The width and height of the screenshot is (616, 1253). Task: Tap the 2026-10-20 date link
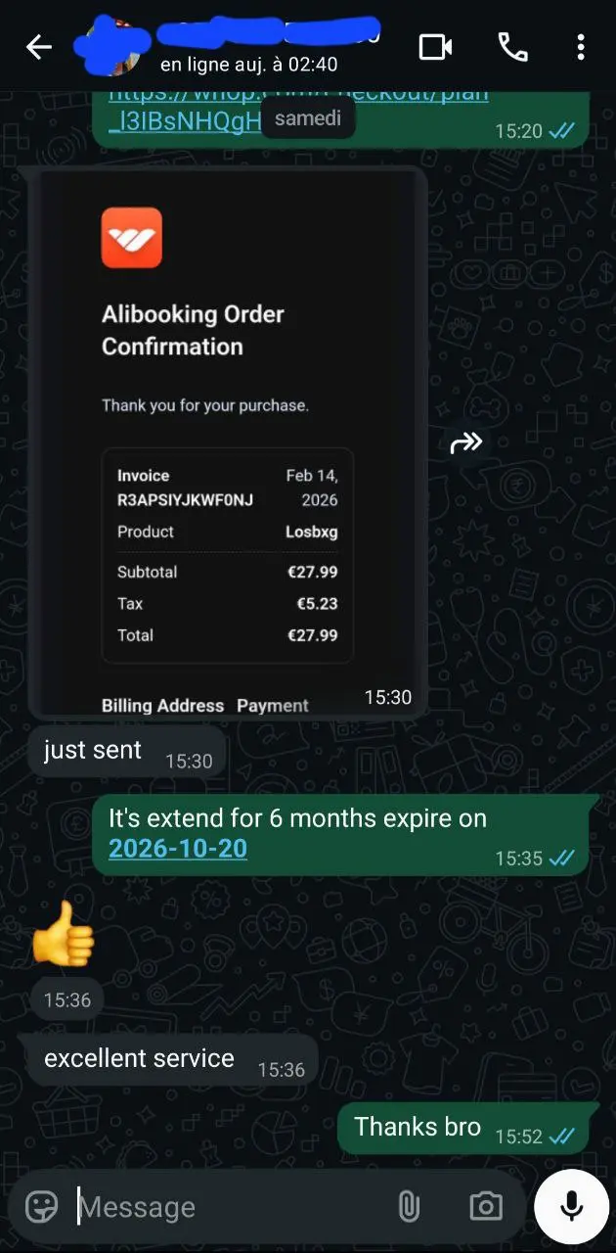[178, 849]
